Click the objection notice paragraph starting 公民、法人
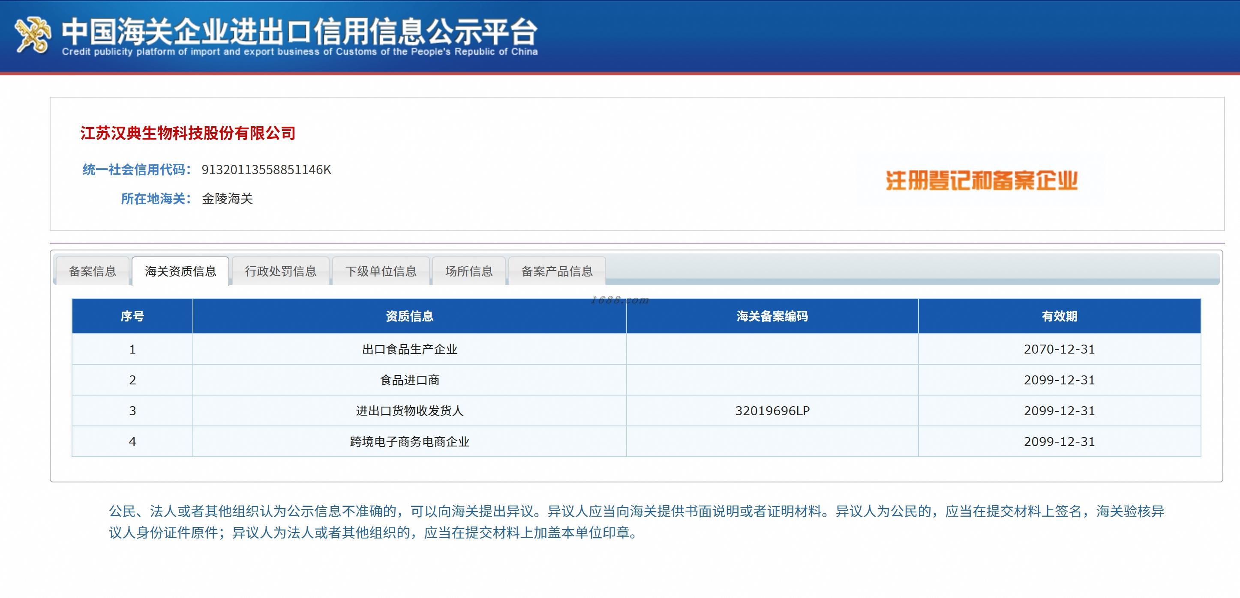Image resolution: width=1240 pixels, height=598 pixels. (x=637, y=521)
